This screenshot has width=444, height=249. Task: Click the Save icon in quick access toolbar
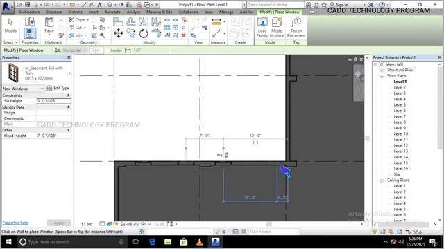tap(28, 5)
